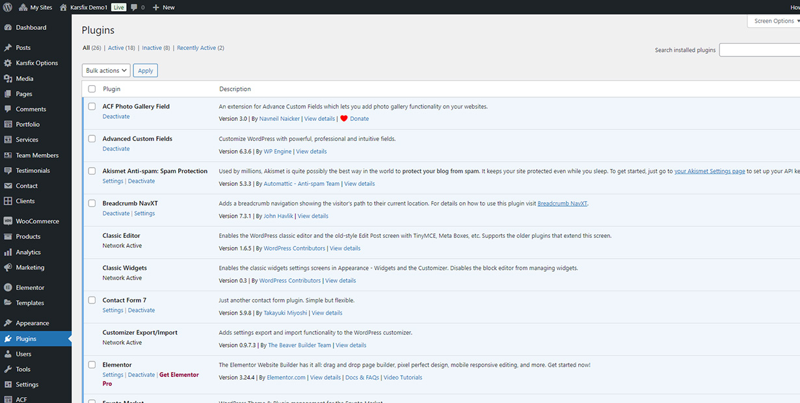Viewport: 800px width, 403px height.
Task: Open the Dashboard icon in sidebar
Action: click(x=8, y=28)
